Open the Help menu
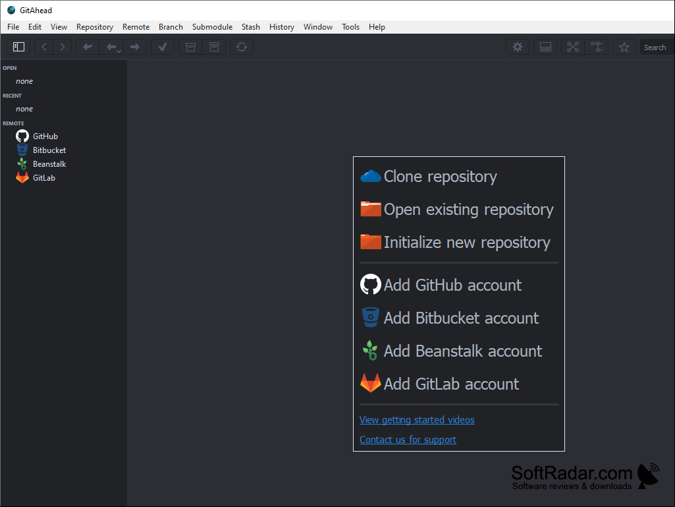The height and width of the screenshot is (507, 675). (x=377, y=27)
